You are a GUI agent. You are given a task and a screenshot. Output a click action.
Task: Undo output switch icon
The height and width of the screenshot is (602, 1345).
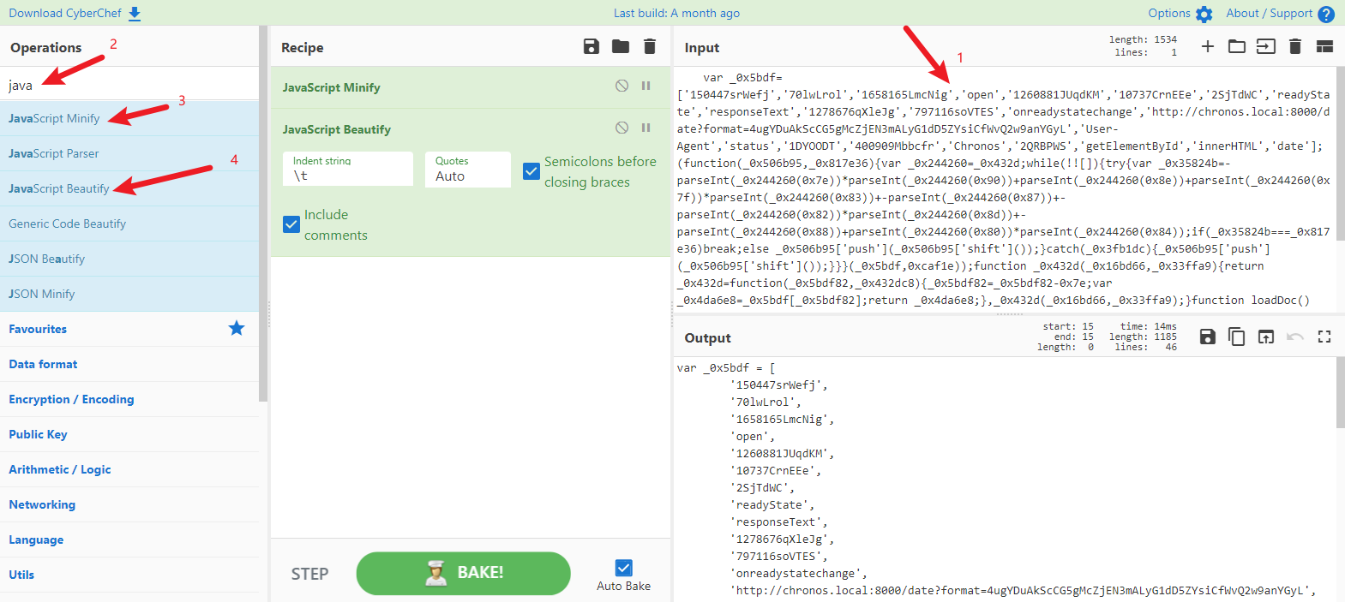coord(1295,337)
